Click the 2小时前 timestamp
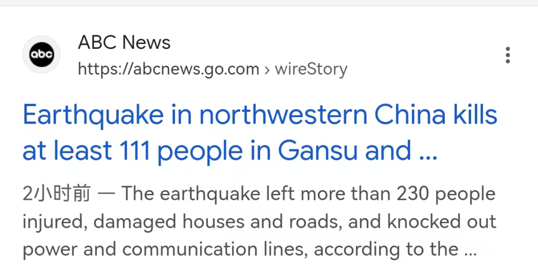This screenshot has width=538, height=272. pos(56,194)
